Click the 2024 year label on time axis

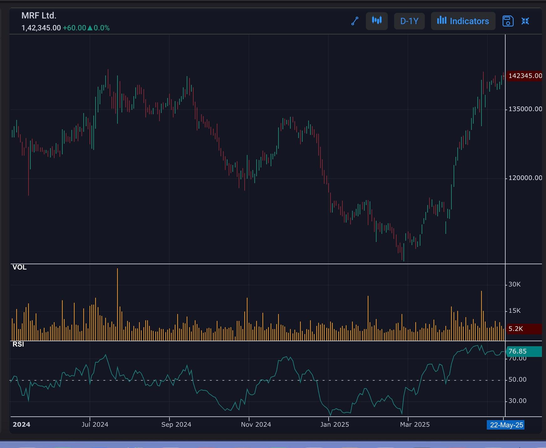tap(21, 425)
